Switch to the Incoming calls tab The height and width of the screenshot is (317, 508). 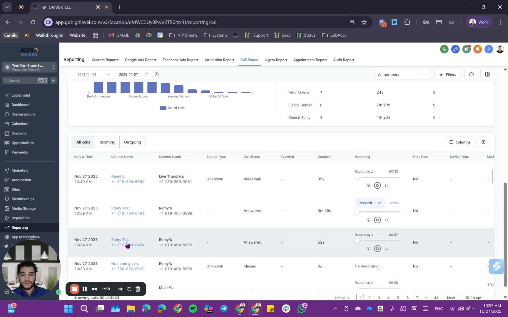click(107, 142)
